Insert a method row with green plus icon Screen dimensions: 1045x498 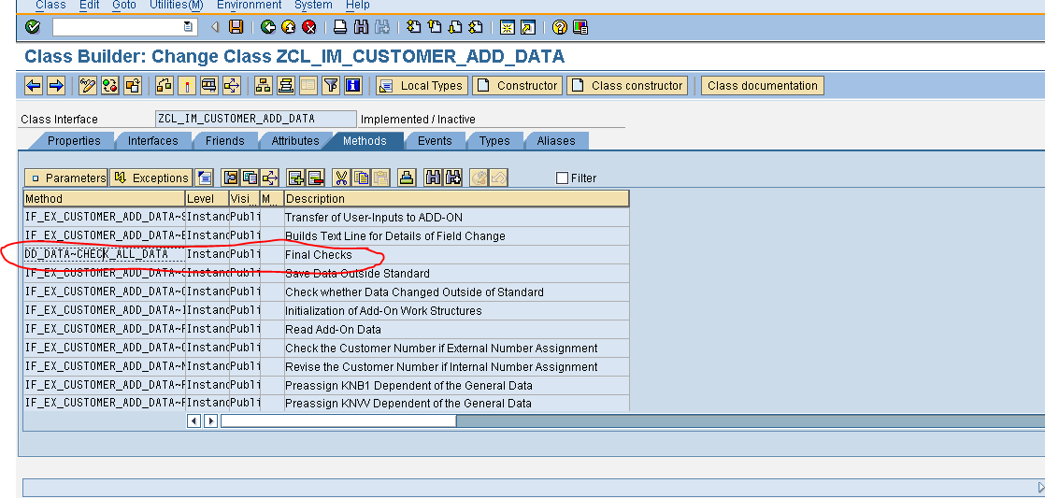[296, 178]
